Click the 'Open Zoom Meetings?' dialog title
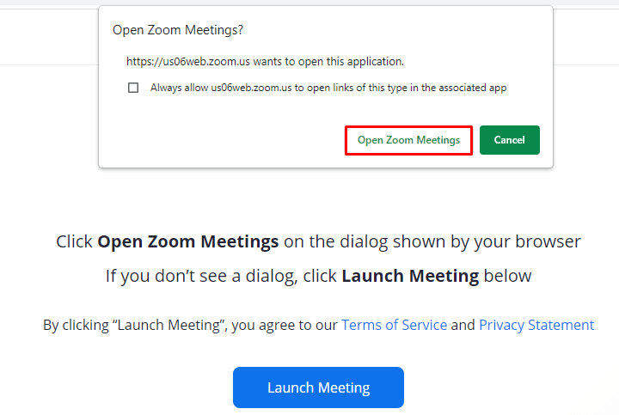This screenshot has width=619, height=415. click(178, 30)
